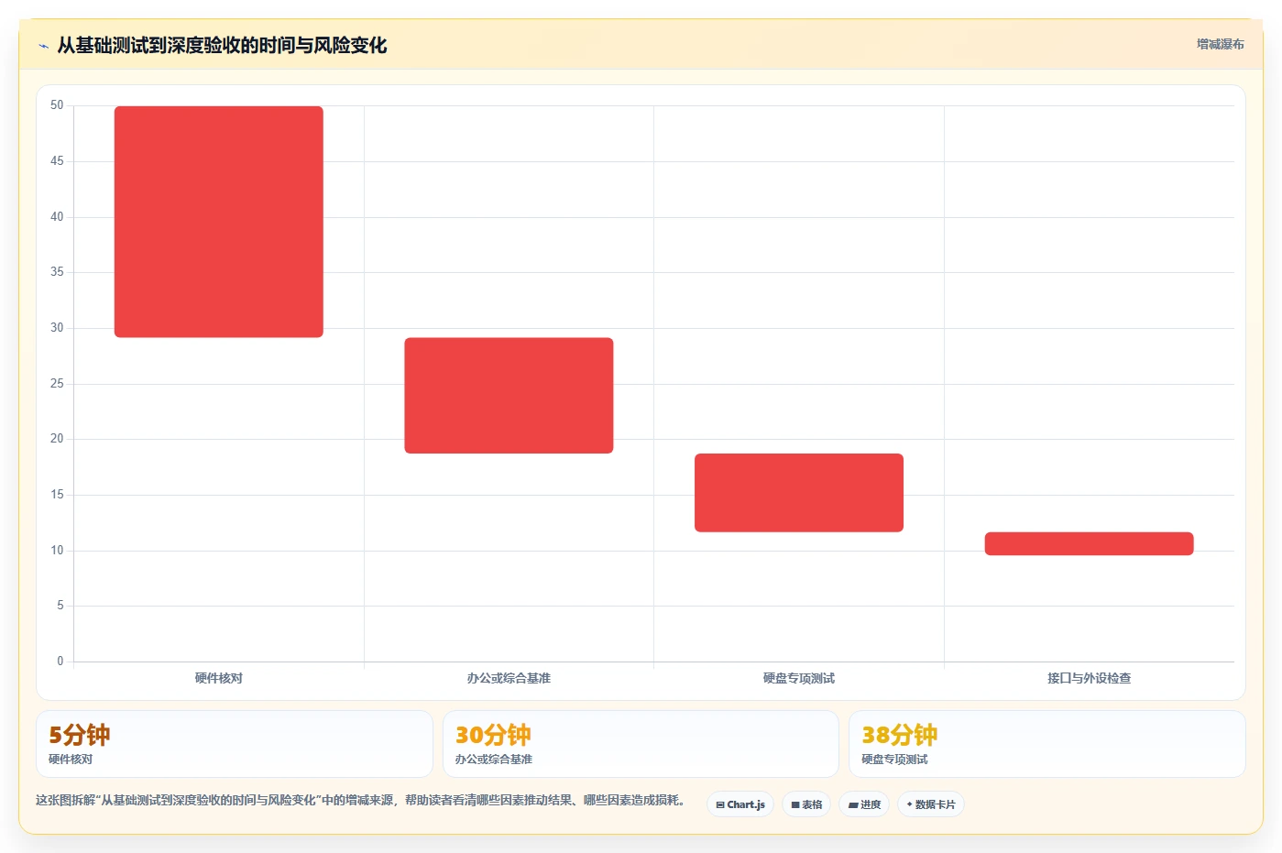Click the y-axis value 25
Image resolution: width=1282 pixels, height=853 pixels.
click(x=57, y=383)
